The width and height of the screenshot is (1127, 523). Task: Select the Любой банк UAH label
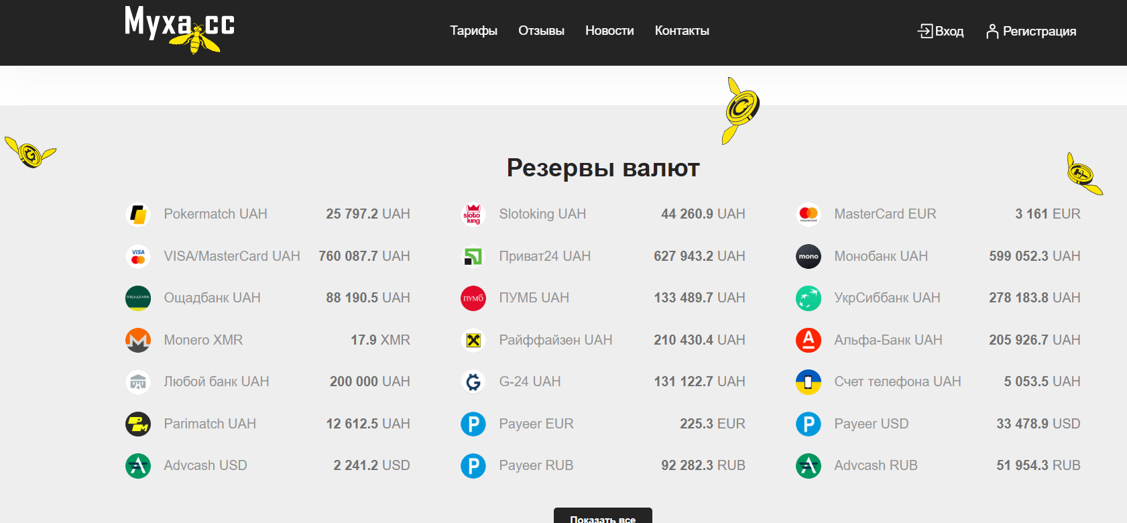coord(217,382)
